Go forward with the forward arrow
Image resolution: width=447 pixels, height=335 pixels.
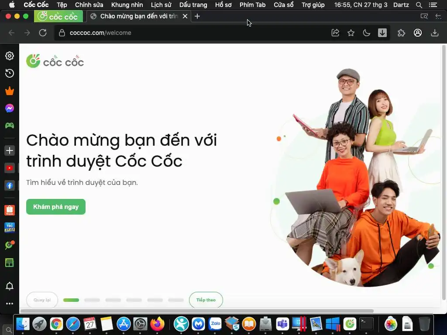pyautogui.click(x=27, y=33)
